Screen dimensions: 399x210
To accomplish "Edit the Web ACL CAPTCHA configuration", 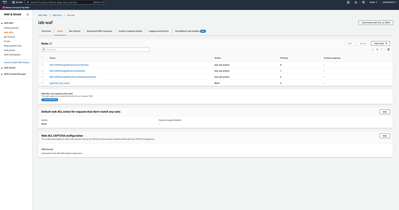I will (385, 136).
